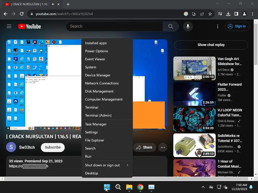Open YouTube settings three-dot menu

pos(217,26)
